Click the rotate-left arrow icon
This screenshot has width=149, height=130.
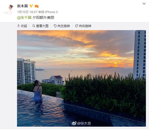coord(55,26)
